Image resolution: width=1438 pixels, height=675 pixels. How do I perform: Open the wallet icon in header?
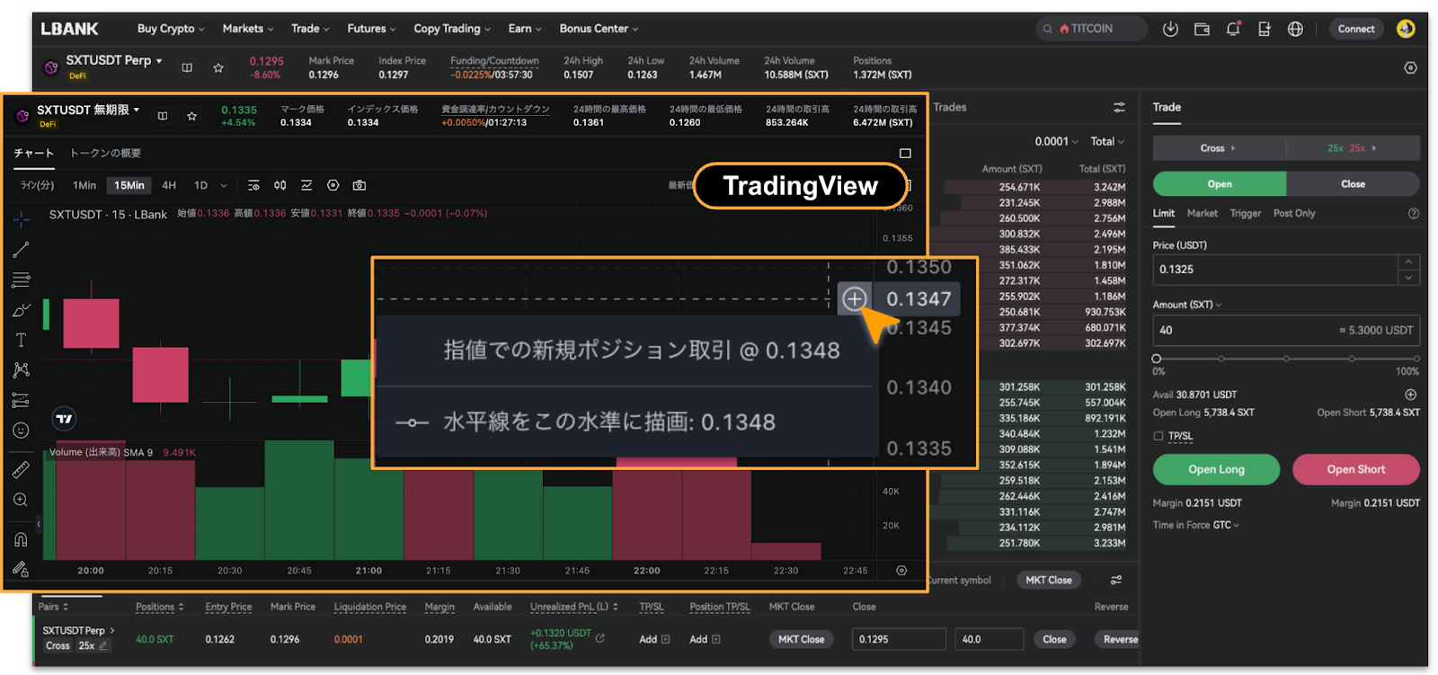pos(1202,29)
